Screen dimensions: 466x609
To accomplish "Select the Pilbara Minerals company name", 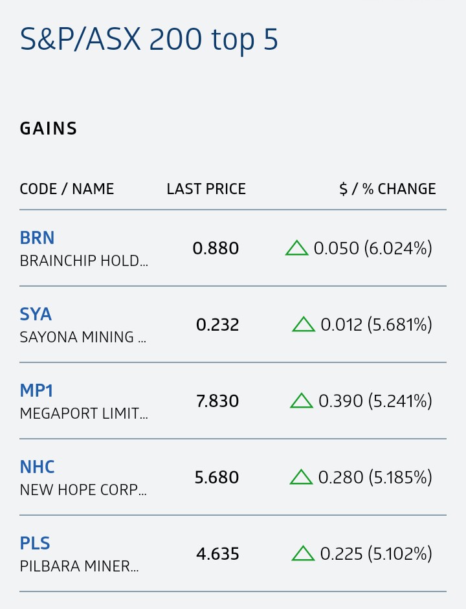I will pyautogui.click(x=79, y=566).
